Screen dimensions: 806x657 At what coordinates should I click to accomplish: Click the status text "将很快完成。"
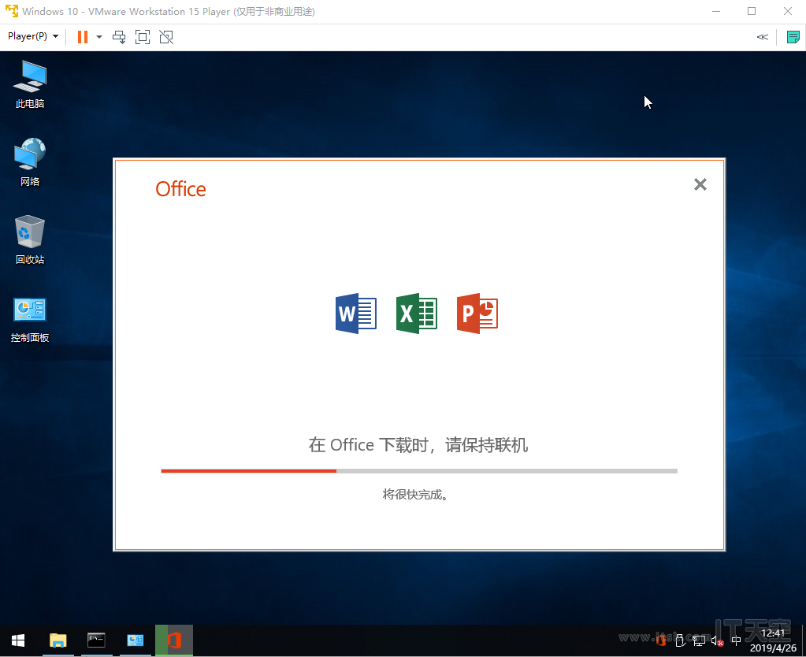click(415, 495)
